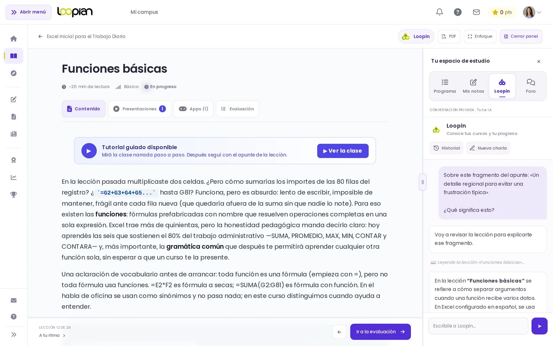
Task: Click the Abrir menú button
Action: pyautogui.click(x=28, y=12)
